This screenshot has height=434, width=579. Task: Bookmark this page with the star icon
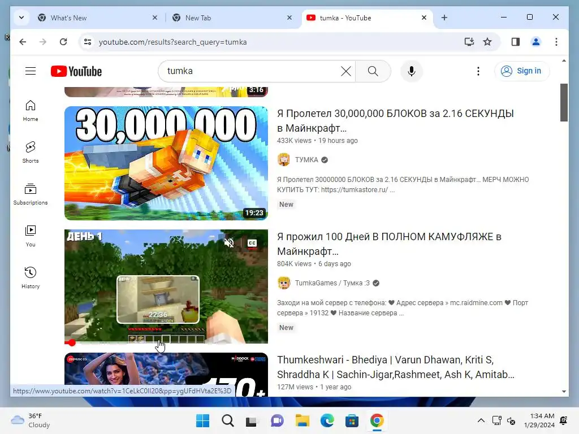[x=487, y=42]
